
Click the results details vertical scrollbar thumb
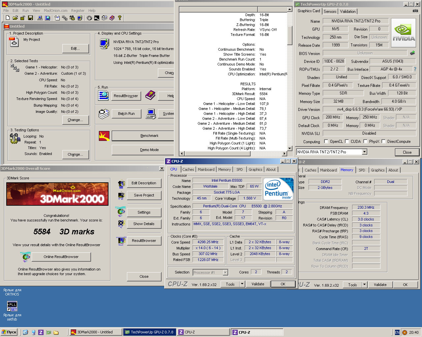coord(289,35)
